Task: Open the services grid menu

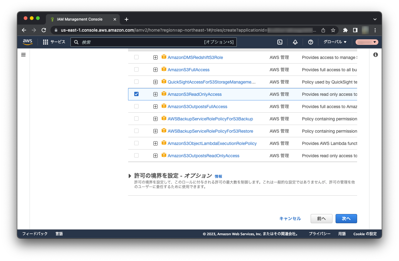Action: 46,42
